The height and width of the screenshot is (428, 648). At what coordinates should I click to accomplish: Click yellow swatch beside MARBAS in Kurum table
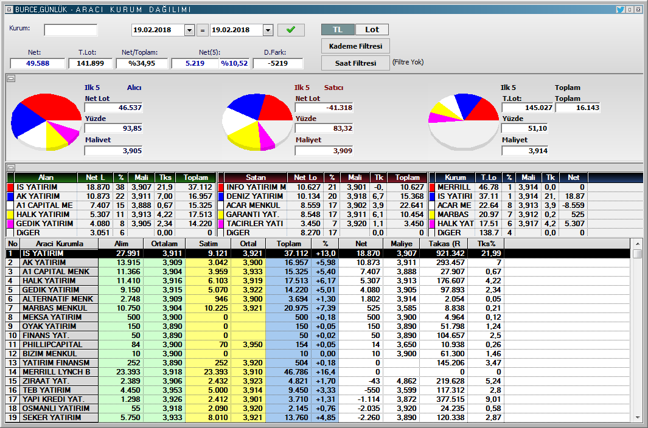[x=432, y=215]
